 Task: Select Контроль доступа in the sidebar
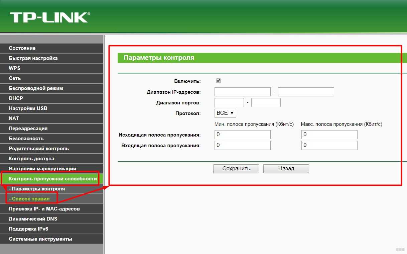coord(51,159)
